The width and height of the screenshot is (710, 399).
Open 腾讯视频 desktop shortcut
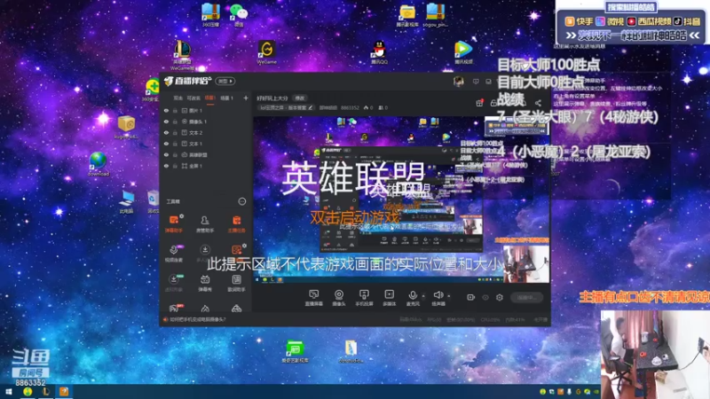click(463, 52)
